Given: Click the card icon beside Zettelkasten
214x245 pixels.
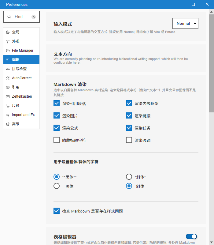Looking at the screenshot, I should (x=8, y=96).
